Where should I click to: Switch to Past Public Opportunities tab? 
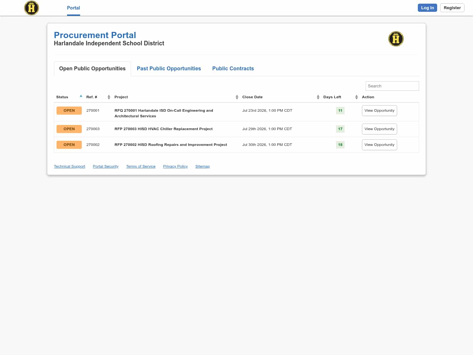tap(169, 68)
